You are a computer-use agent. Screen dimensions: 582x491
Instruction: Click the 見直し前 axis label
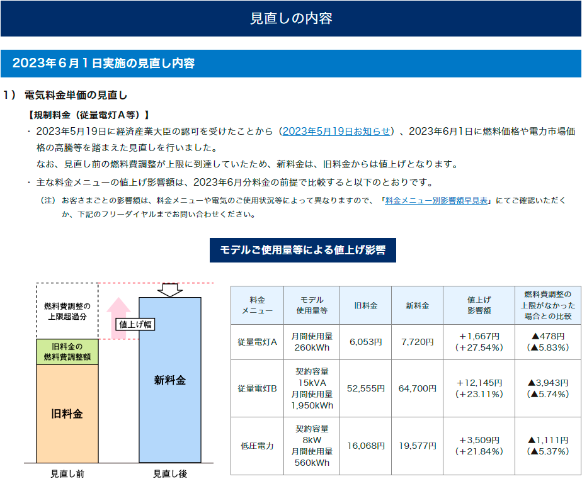(x=67, y=474)
